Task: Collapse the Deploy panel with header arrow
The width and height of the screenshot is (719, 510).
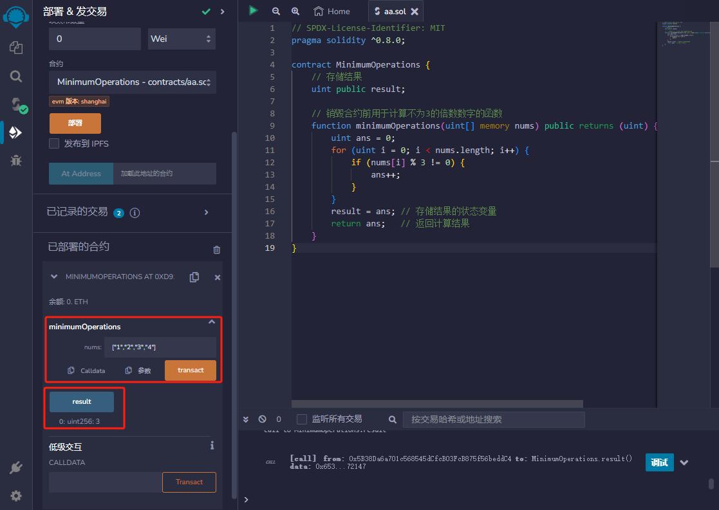Action: [x=223, y=12]
